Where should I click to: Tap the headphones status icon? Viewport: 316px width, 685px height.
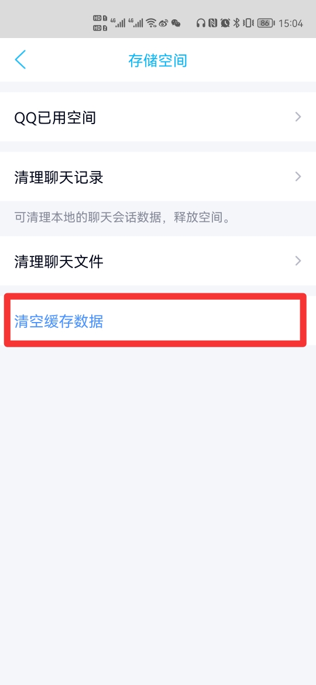(x=201, y=23)
